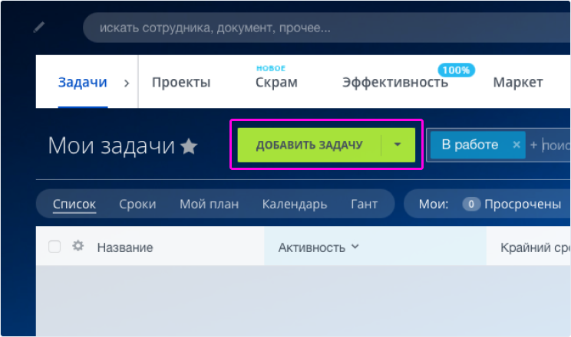Viewport: 571px width, 337px height.
Task: Click the filter search input after the plus sign
Action: (x=556, y=146)
